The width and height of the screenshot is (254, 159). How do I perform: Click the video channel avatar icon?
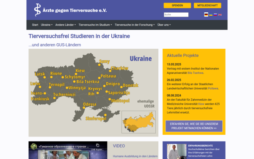pyautogui.click(x=34, y=146)
